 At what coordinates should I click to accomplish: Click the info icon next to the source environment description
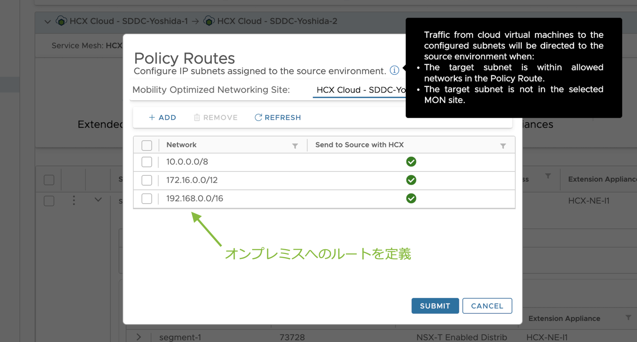[x=394, y=70]
